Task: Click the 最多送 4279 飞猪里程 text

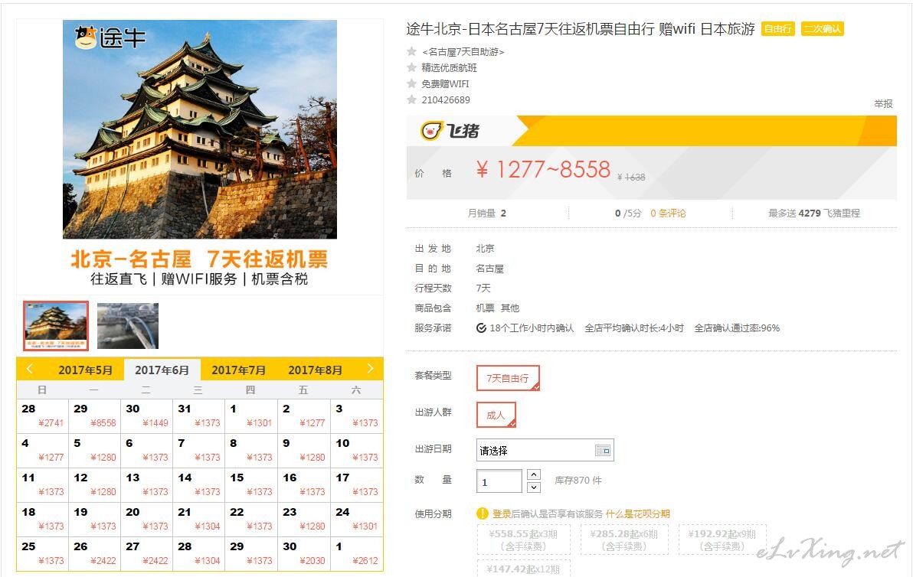Action: tap(814, 213)
